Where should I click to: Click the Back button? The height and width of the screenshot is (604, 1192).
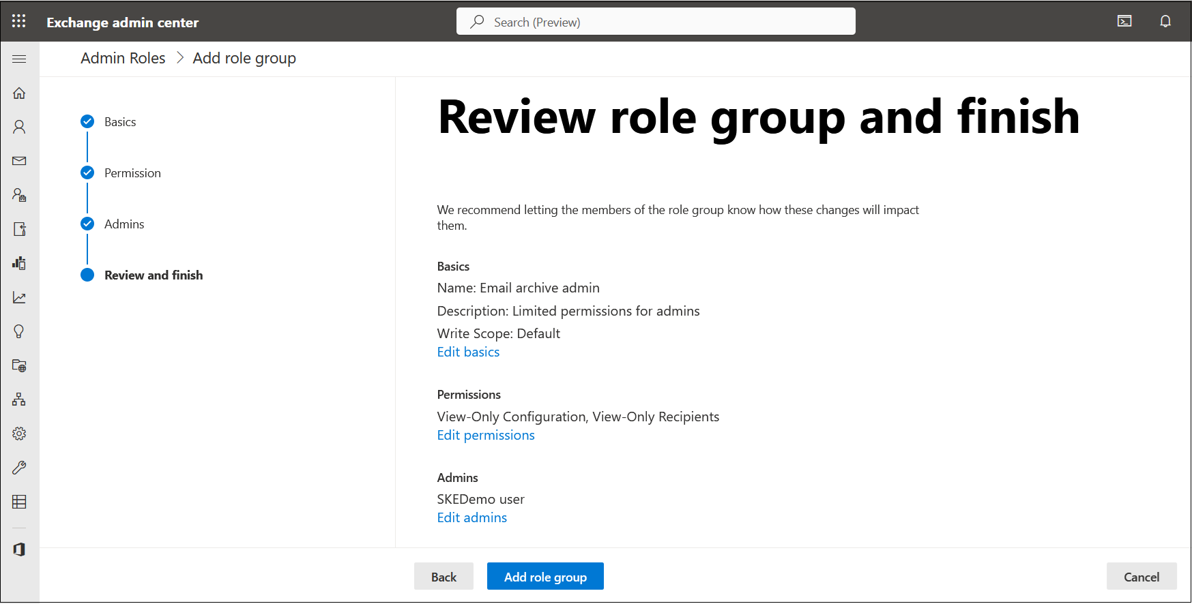[x=444, y=577]
